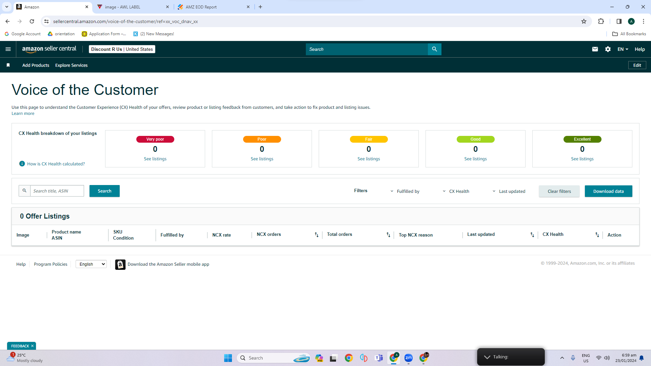
Task: Click the bookmark flag icon in the favorites bar
Action: (x=8, y=65)
